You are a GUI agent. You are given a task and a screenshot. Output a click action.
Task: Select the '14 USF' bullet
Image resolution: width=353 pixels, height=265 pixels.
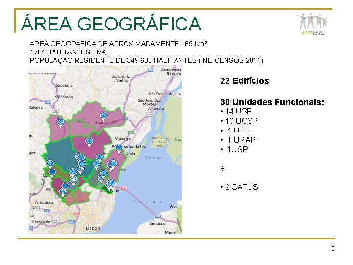236,111
